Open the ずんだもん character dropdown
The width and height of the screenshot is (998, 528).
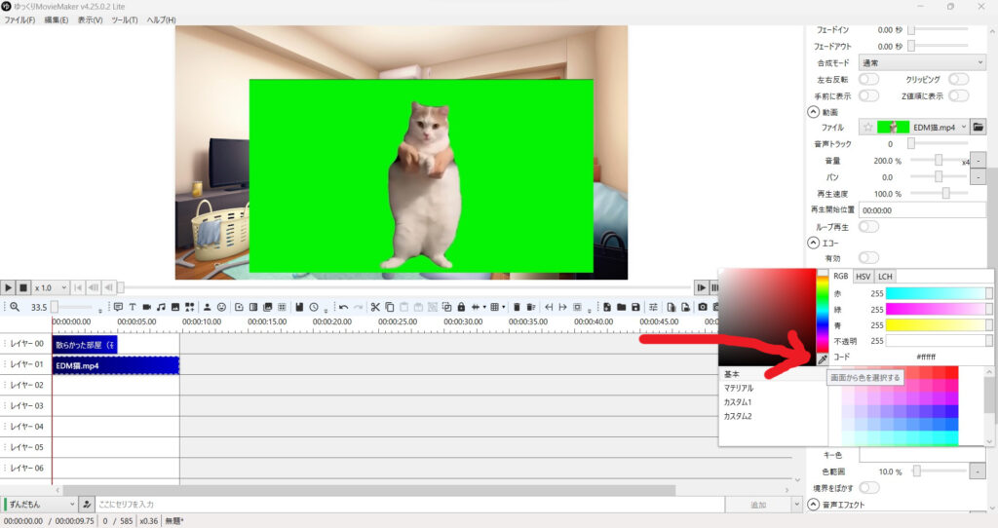pyautogui.click(x=39, y=504)
